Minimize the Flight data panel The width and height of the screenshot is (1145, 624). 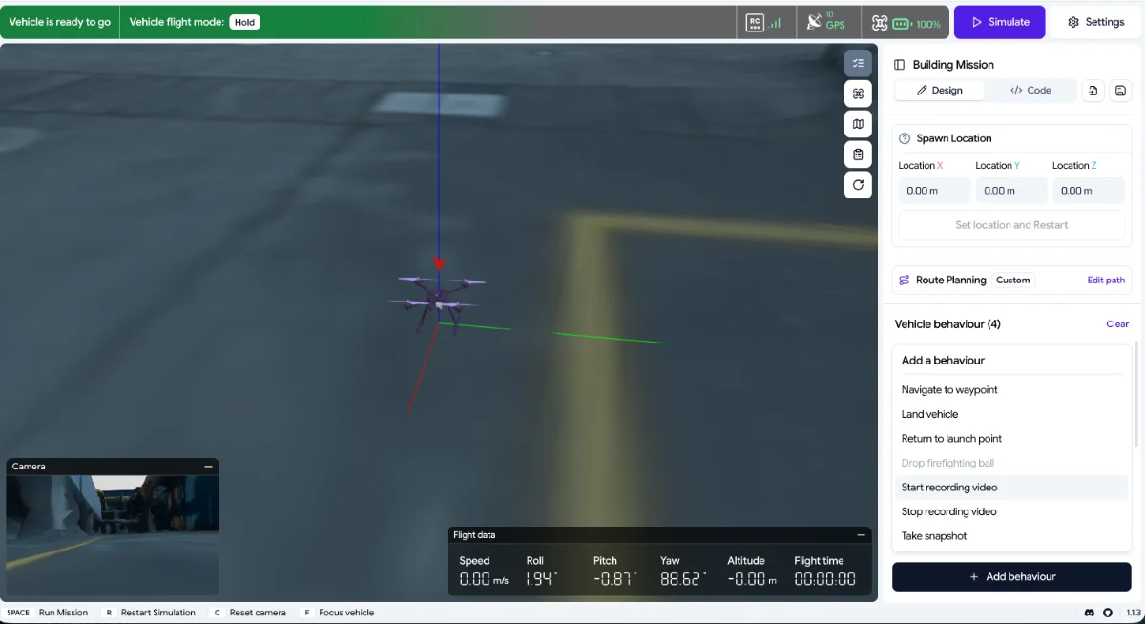(861, 535)
